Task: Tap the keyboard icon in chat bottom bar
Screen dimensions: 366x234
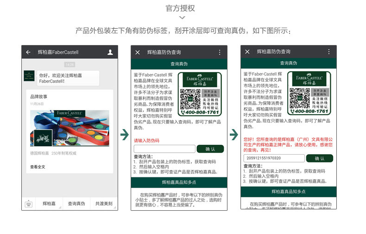Action: pyautogui.click(x=28, y=204)
